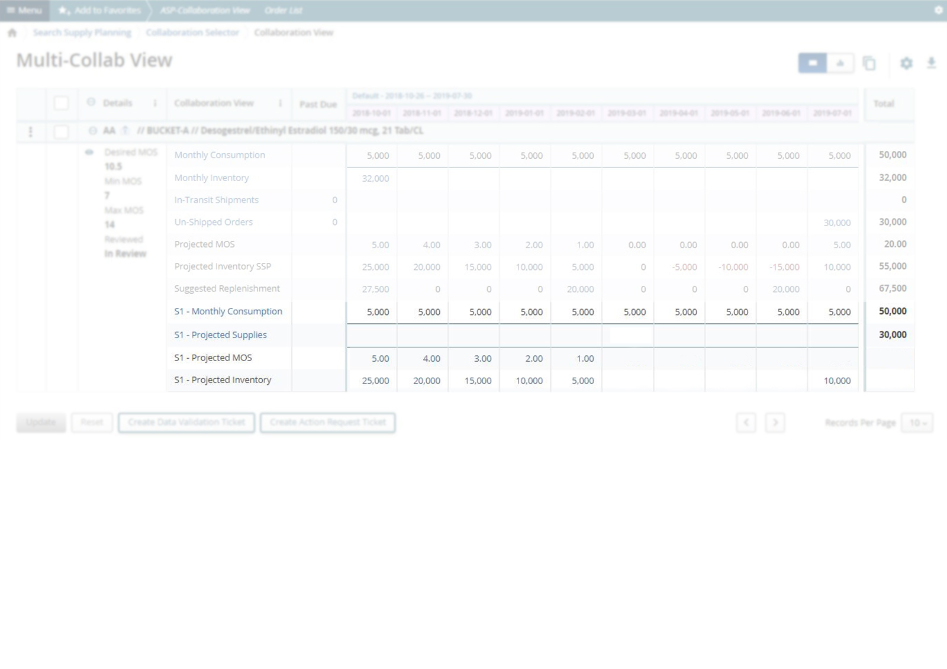Select the table grid view button
Viewport: 947px width, 669px height.
(813, 63)
